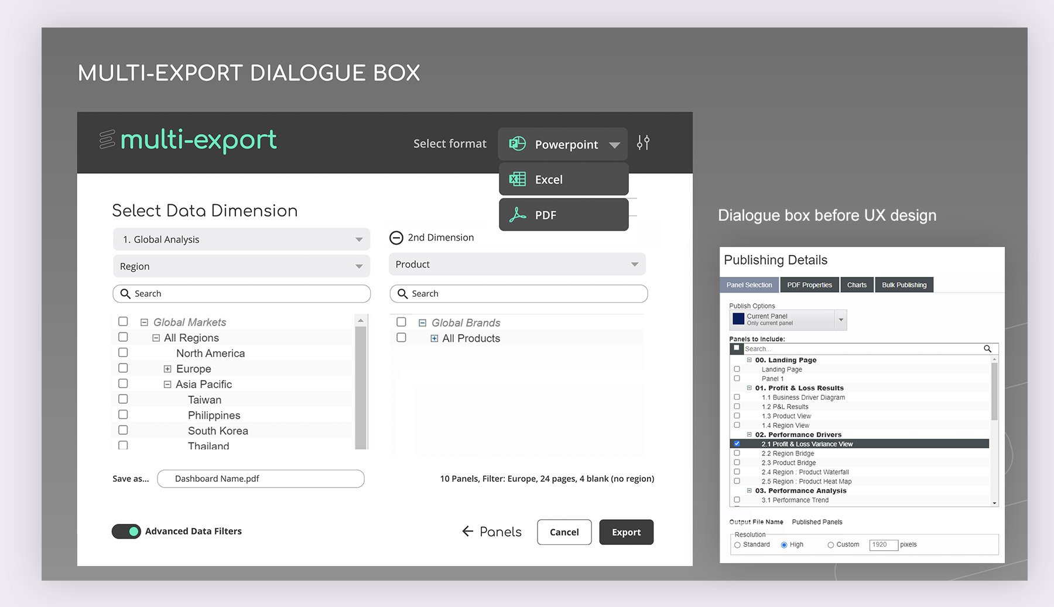Open the Product dimension dropdown
The height and width of the screenshot is (607, 1054).
coord(517,265)
